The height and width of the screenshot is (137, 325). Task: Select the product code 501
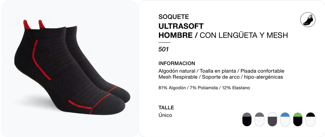pos(163,49)
